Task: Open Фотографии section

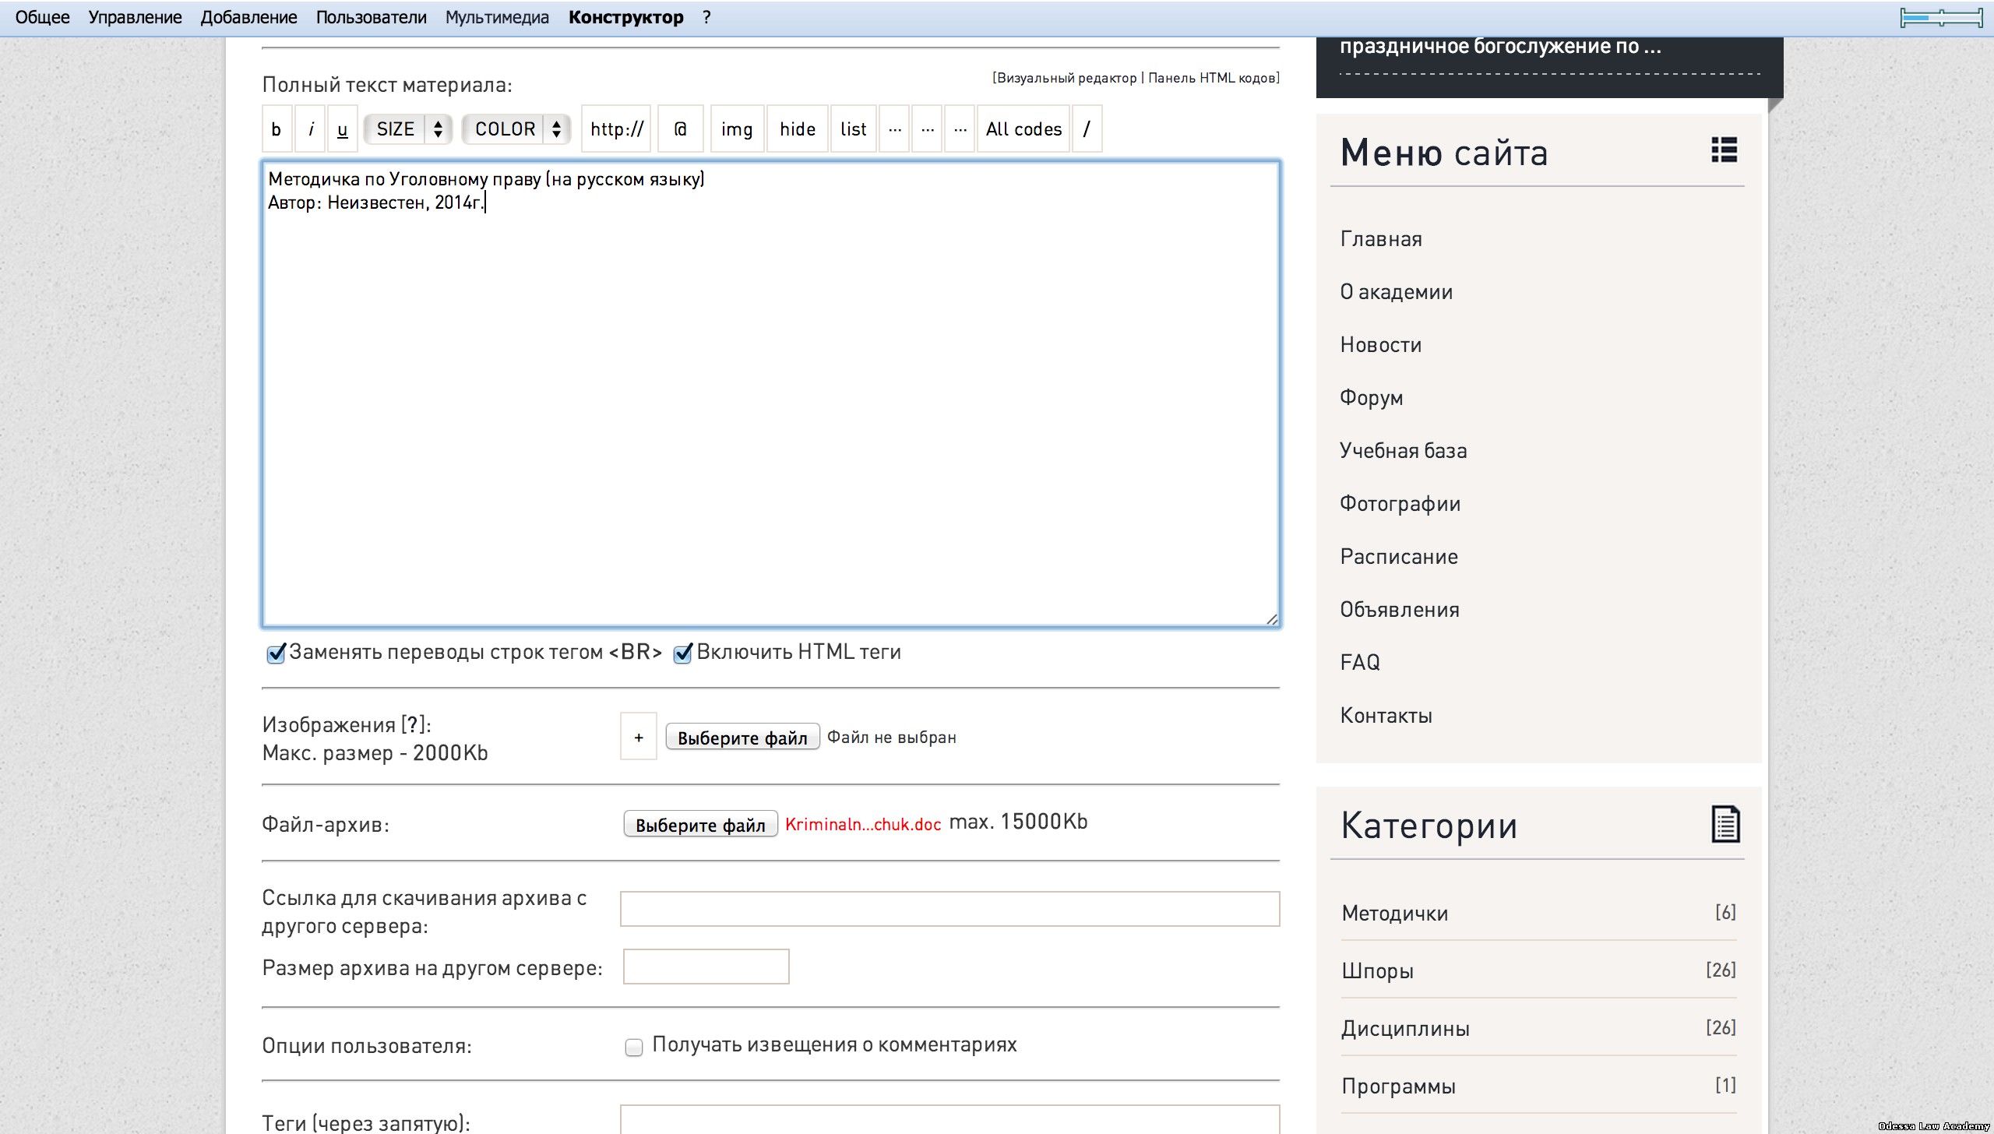Action: [1400, 504]
